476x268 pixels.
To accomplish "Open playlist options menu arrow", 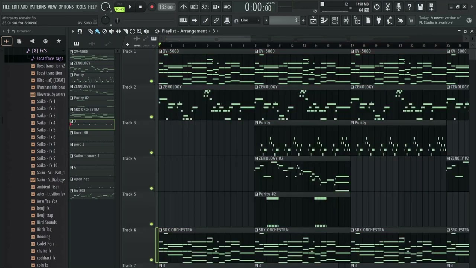I will (73, 31).
